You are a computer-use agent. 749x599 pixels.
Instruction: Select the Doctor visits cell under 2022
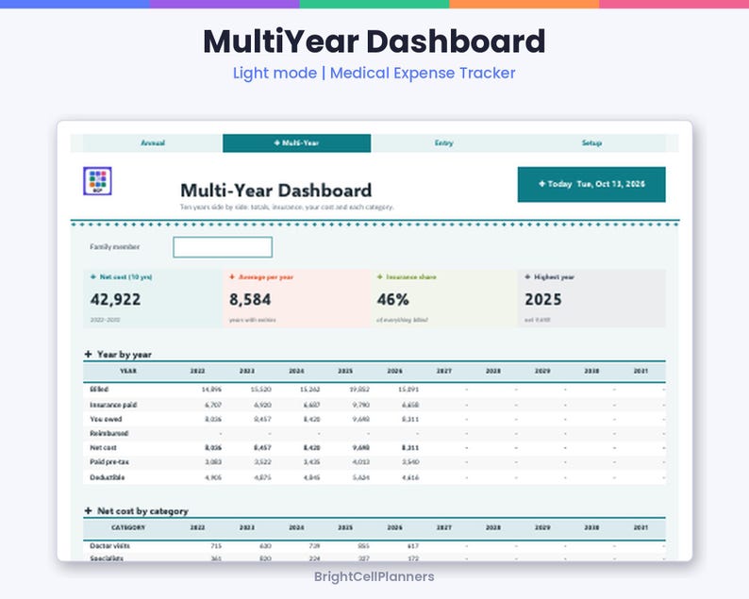216,545
